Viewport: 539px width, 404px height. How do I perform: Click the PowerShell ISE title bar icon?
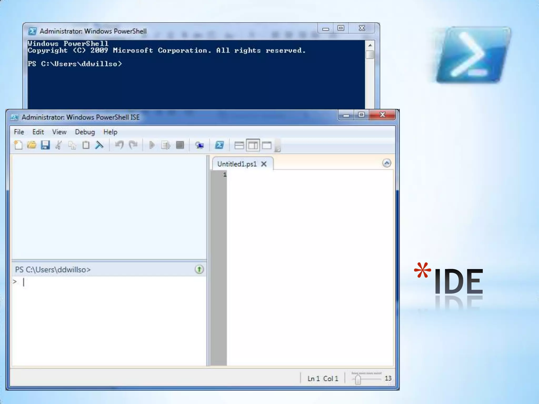coord(14,117)
